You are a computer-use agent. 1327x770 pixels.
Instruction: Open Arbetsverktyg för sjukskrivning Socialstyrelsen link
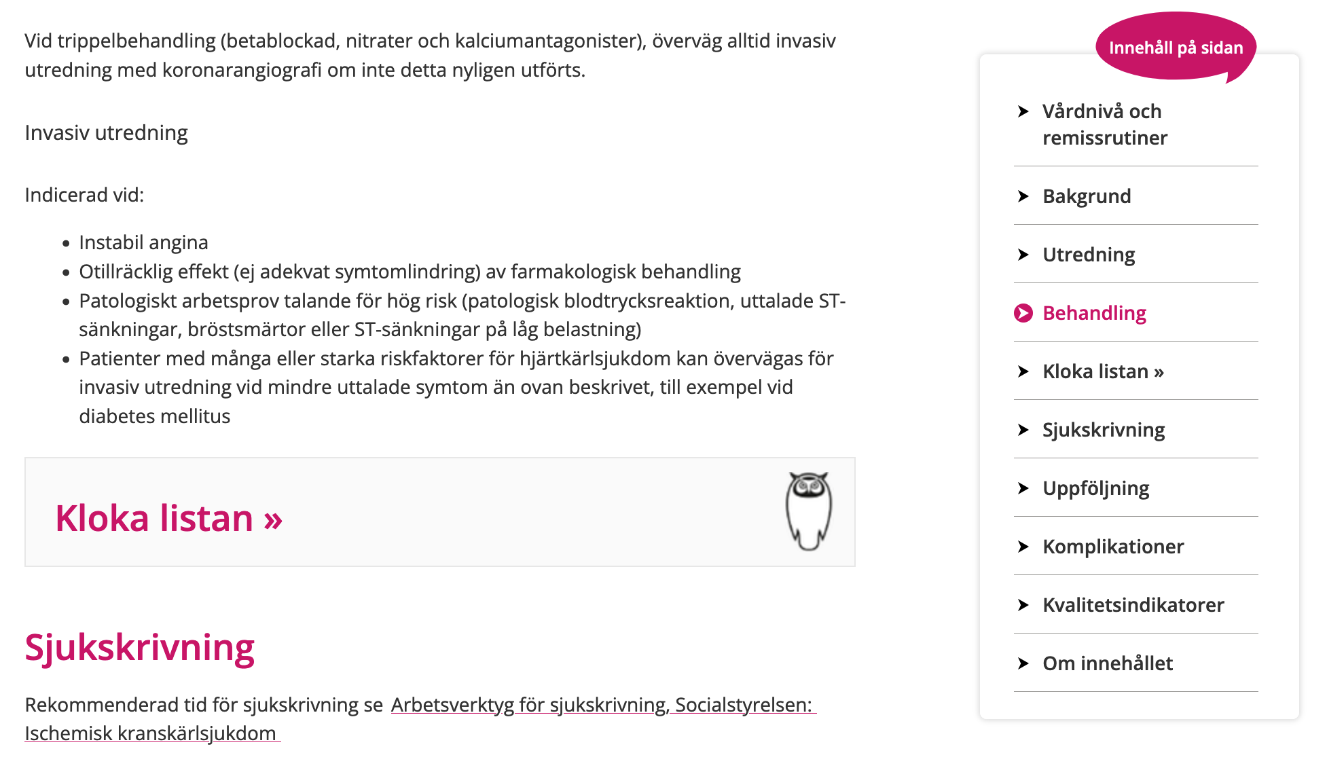602,705
